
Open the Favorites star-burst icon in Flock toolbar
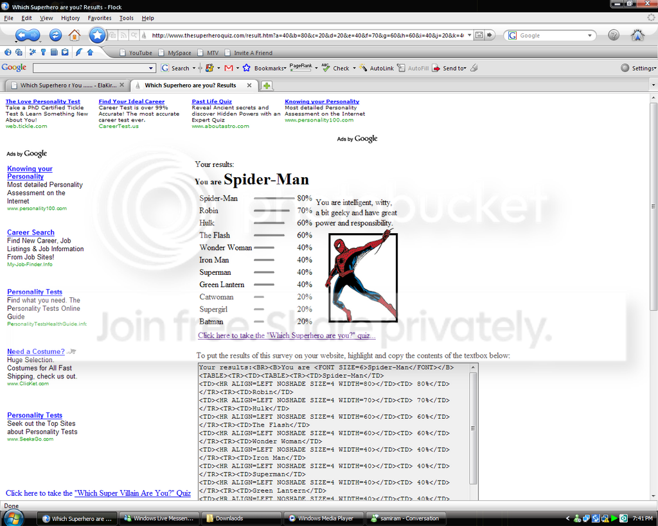tap(32, 53)
